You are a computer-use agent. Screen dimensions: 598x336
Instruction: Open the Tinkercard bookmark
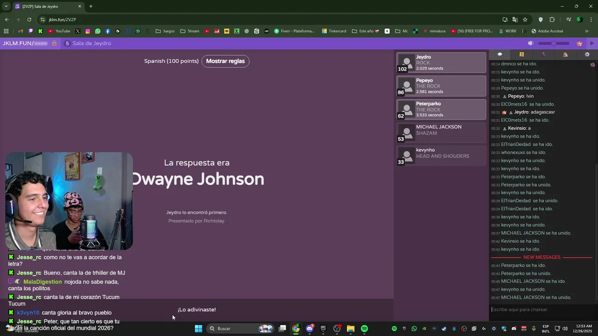click(334, 31)
